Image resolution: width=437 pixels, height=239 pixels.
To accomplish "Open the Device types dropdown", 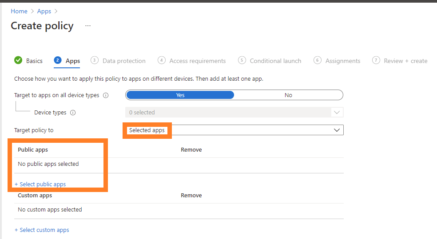I will (234, 112).
